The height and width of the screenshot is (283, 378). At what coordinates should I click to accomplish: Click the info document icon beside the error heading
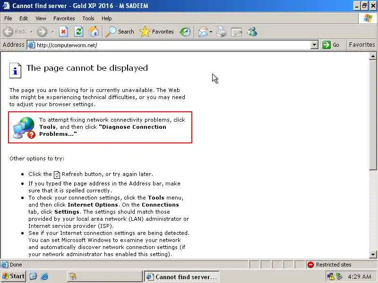click(15, 70)
